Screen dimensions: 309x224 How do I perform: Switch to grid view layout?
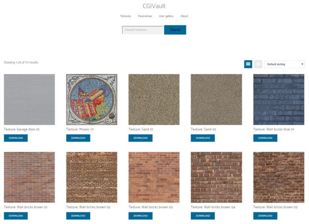coord(248,64)
